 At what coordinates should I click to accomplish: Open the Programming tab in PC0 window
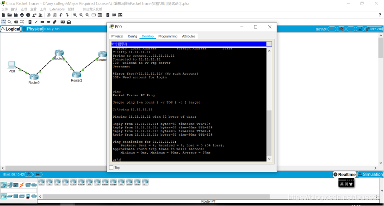point(168,36)
